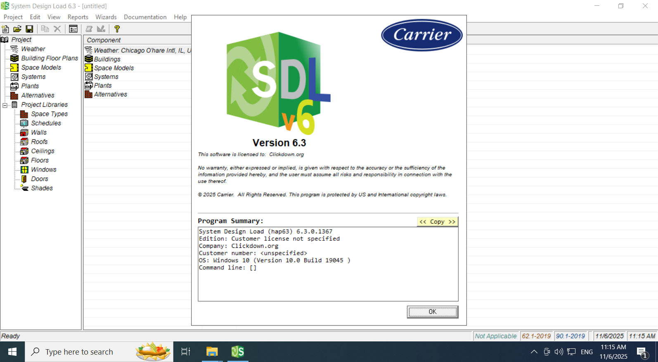The image size is (658, 362).
Task: Click the "62.1-2019" status bar entry
Action: pos(536,336)
